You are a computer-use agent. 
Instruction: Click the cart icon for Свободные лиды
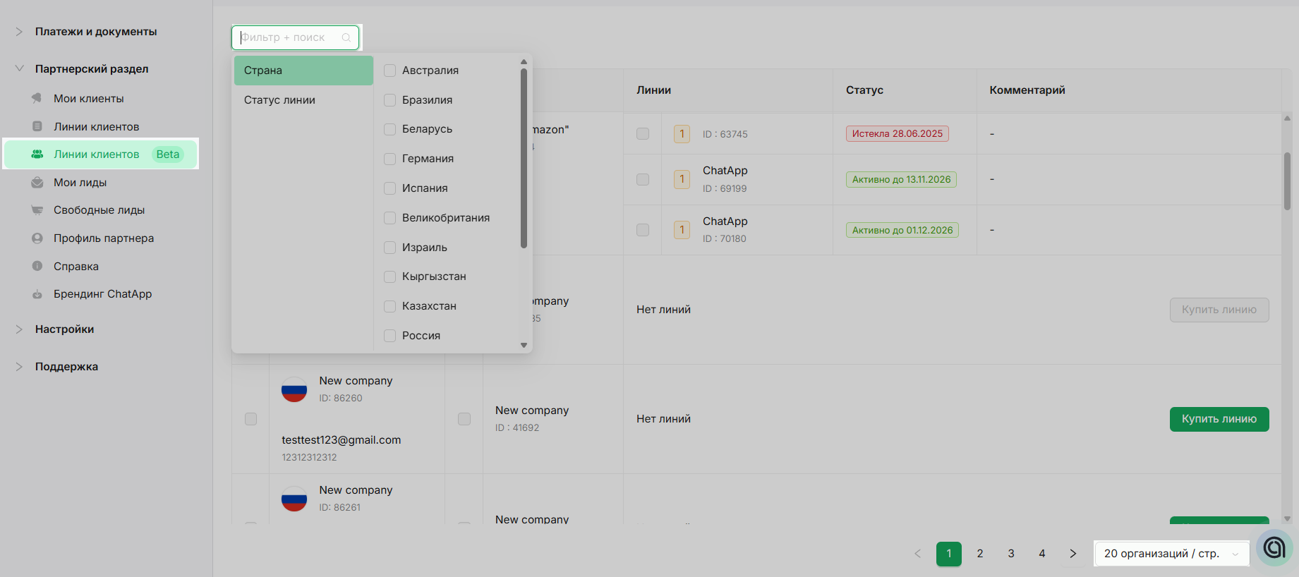click(x=37, y=210)
